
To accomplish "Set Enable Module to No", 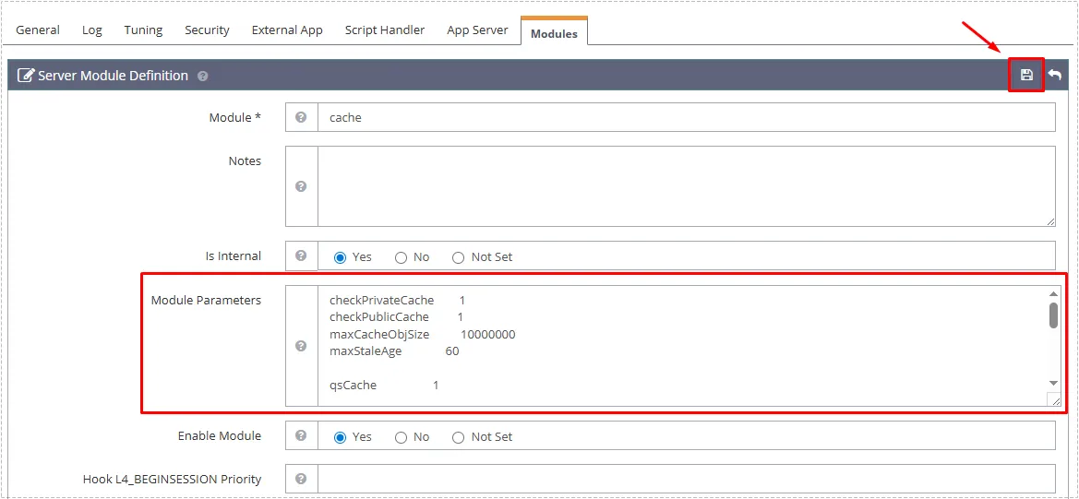I will [402, 437].
